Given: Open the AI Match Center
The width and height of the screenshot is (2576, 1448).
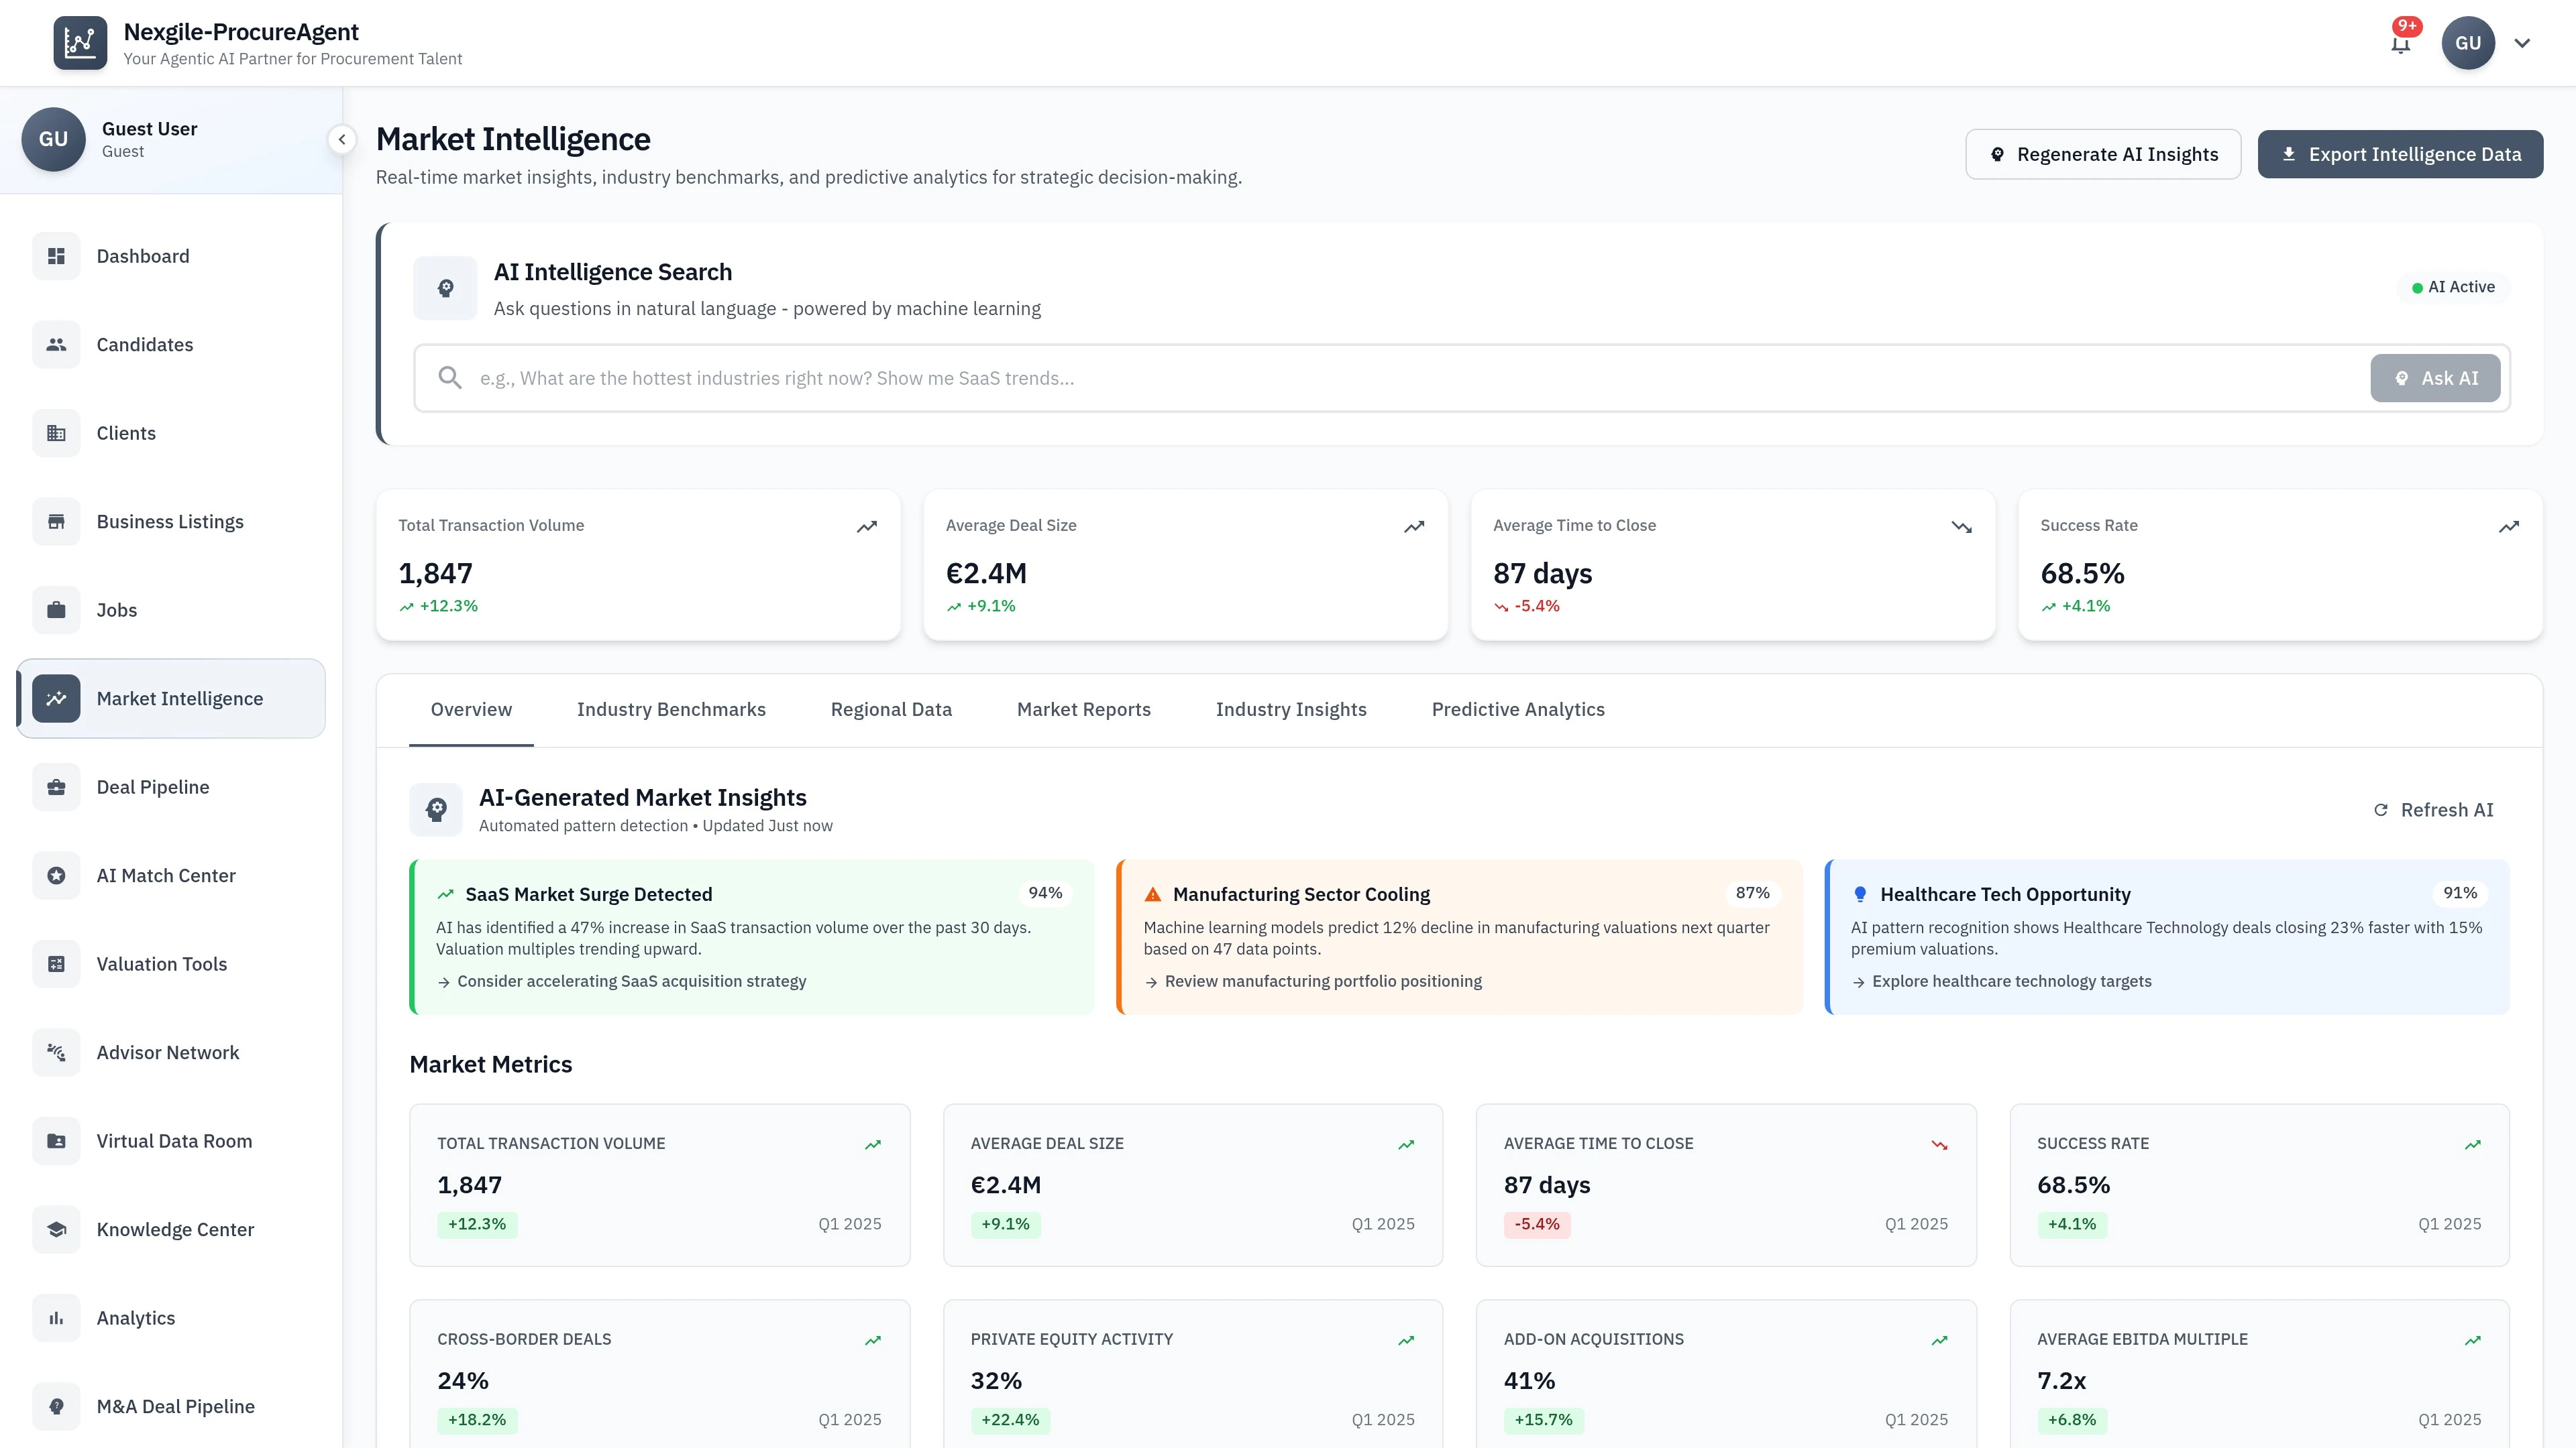Looking at the screenshot, I should tap(166, 876).
